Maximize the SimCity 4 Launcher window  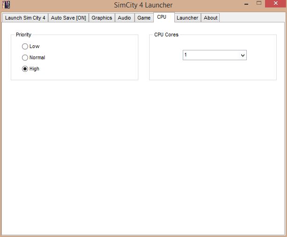pyautogui.click(x=259, y=3)
